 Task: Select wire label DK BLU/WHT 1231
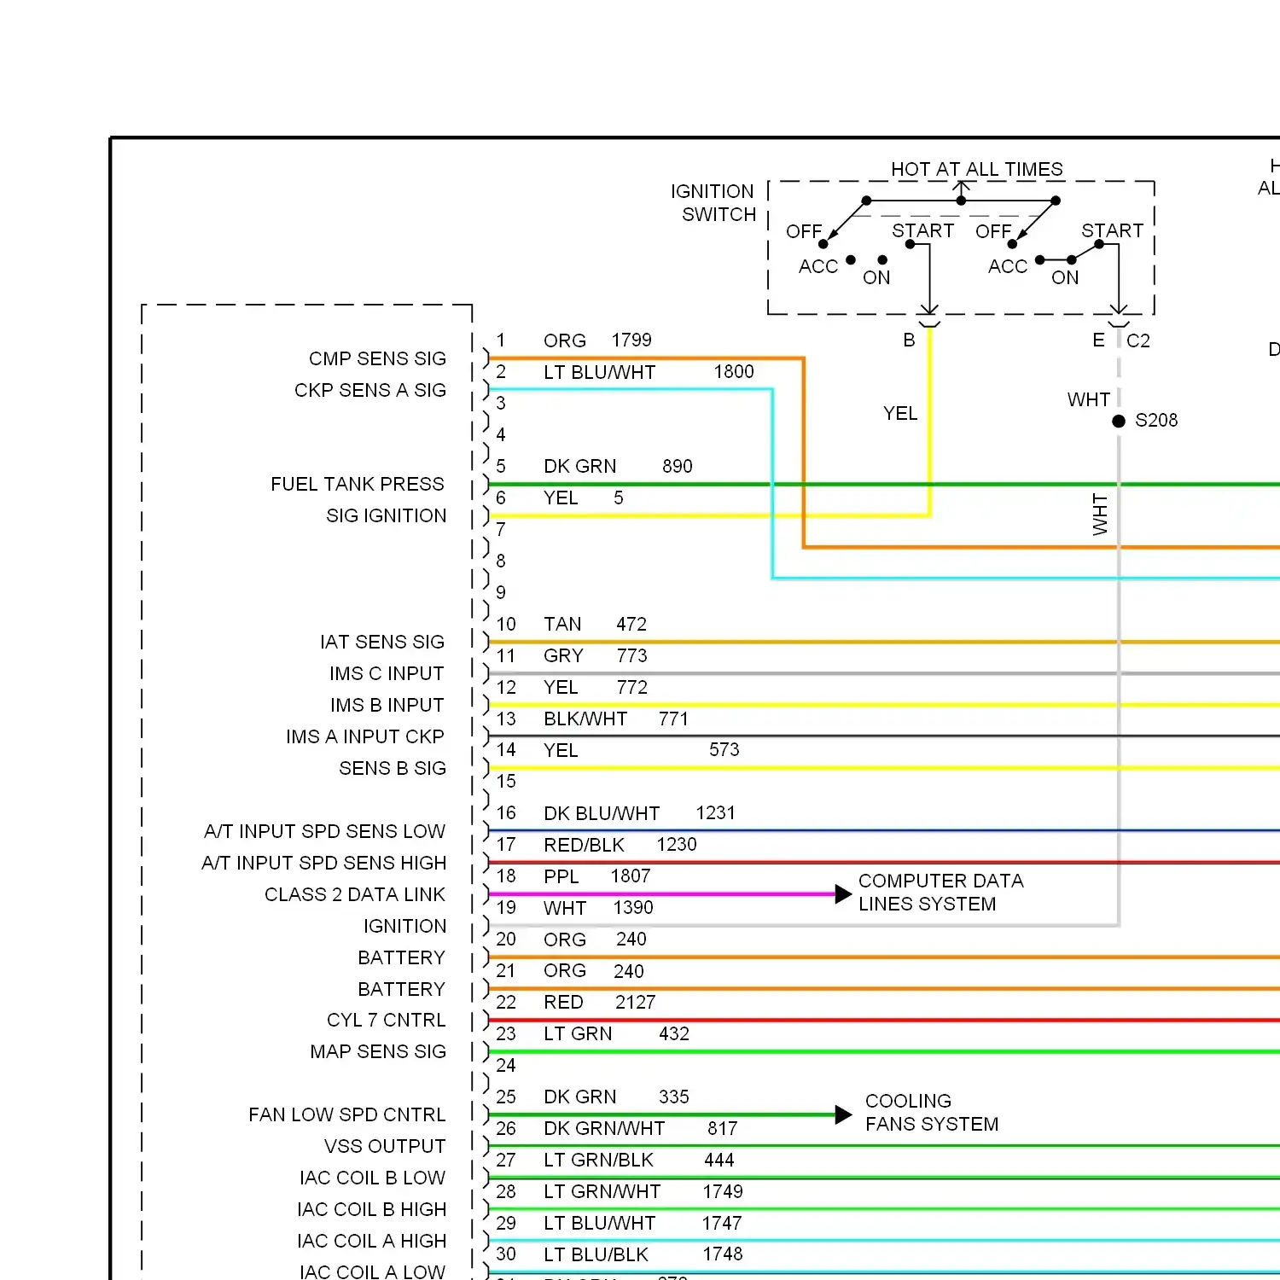click(639, 813)
